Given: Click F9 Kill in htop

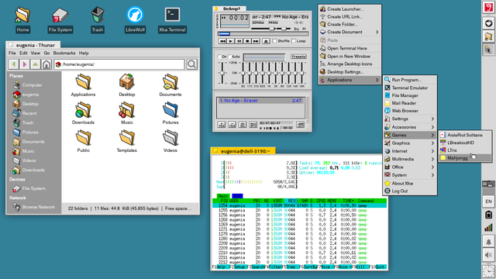Looking at the screenshot, I should (x=360, y=267).
